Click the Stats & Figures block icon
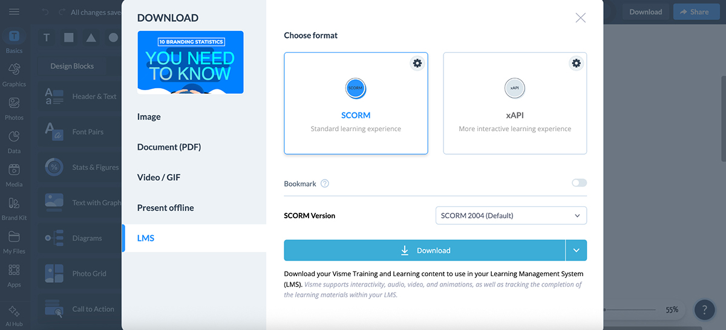The height and width of the screenshot is (330, 726). [x=54, y=167]
